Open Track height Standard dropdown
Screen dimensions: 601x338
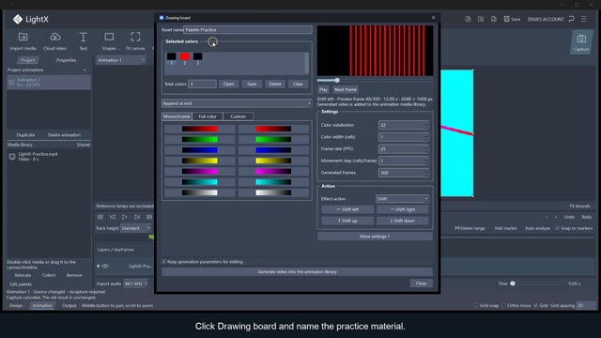[x=135, y=228]
